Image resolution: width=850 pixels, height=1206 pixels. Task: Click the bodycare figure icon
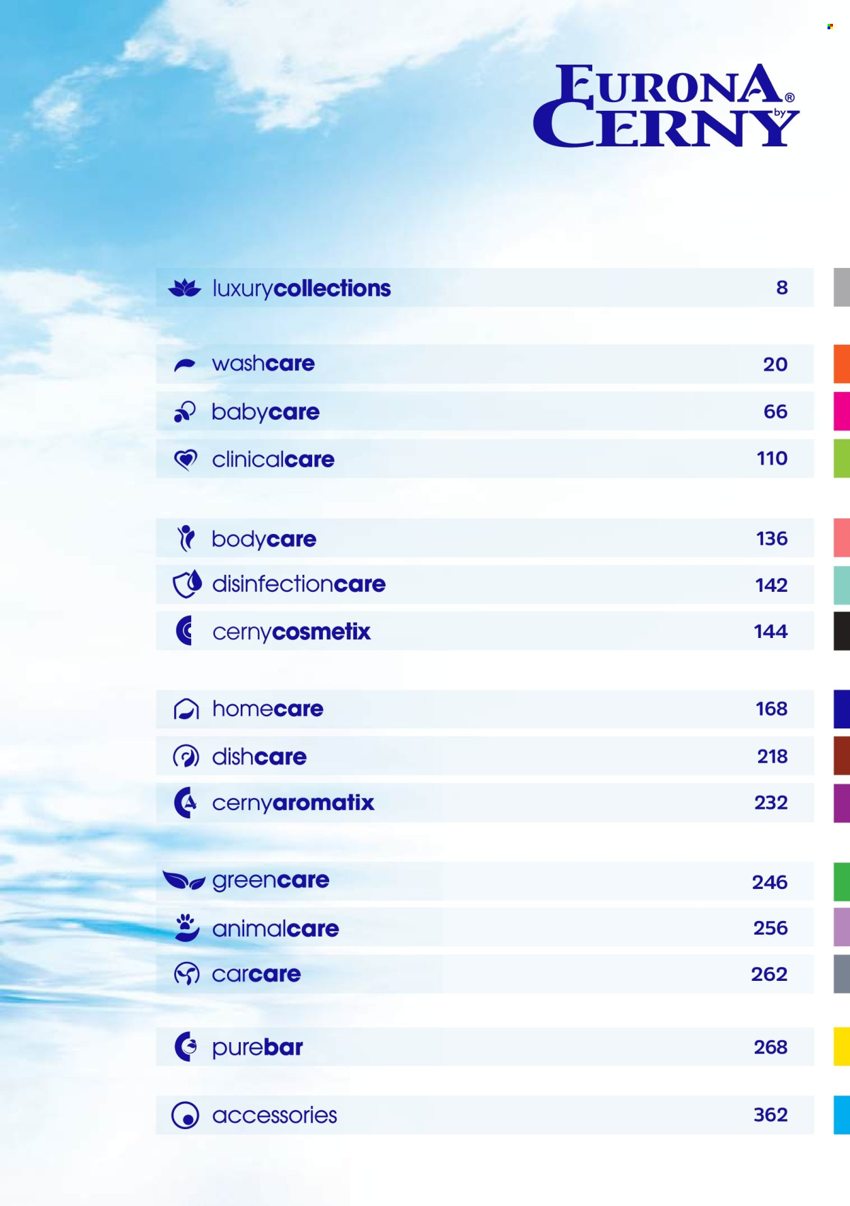click(186, 538)
